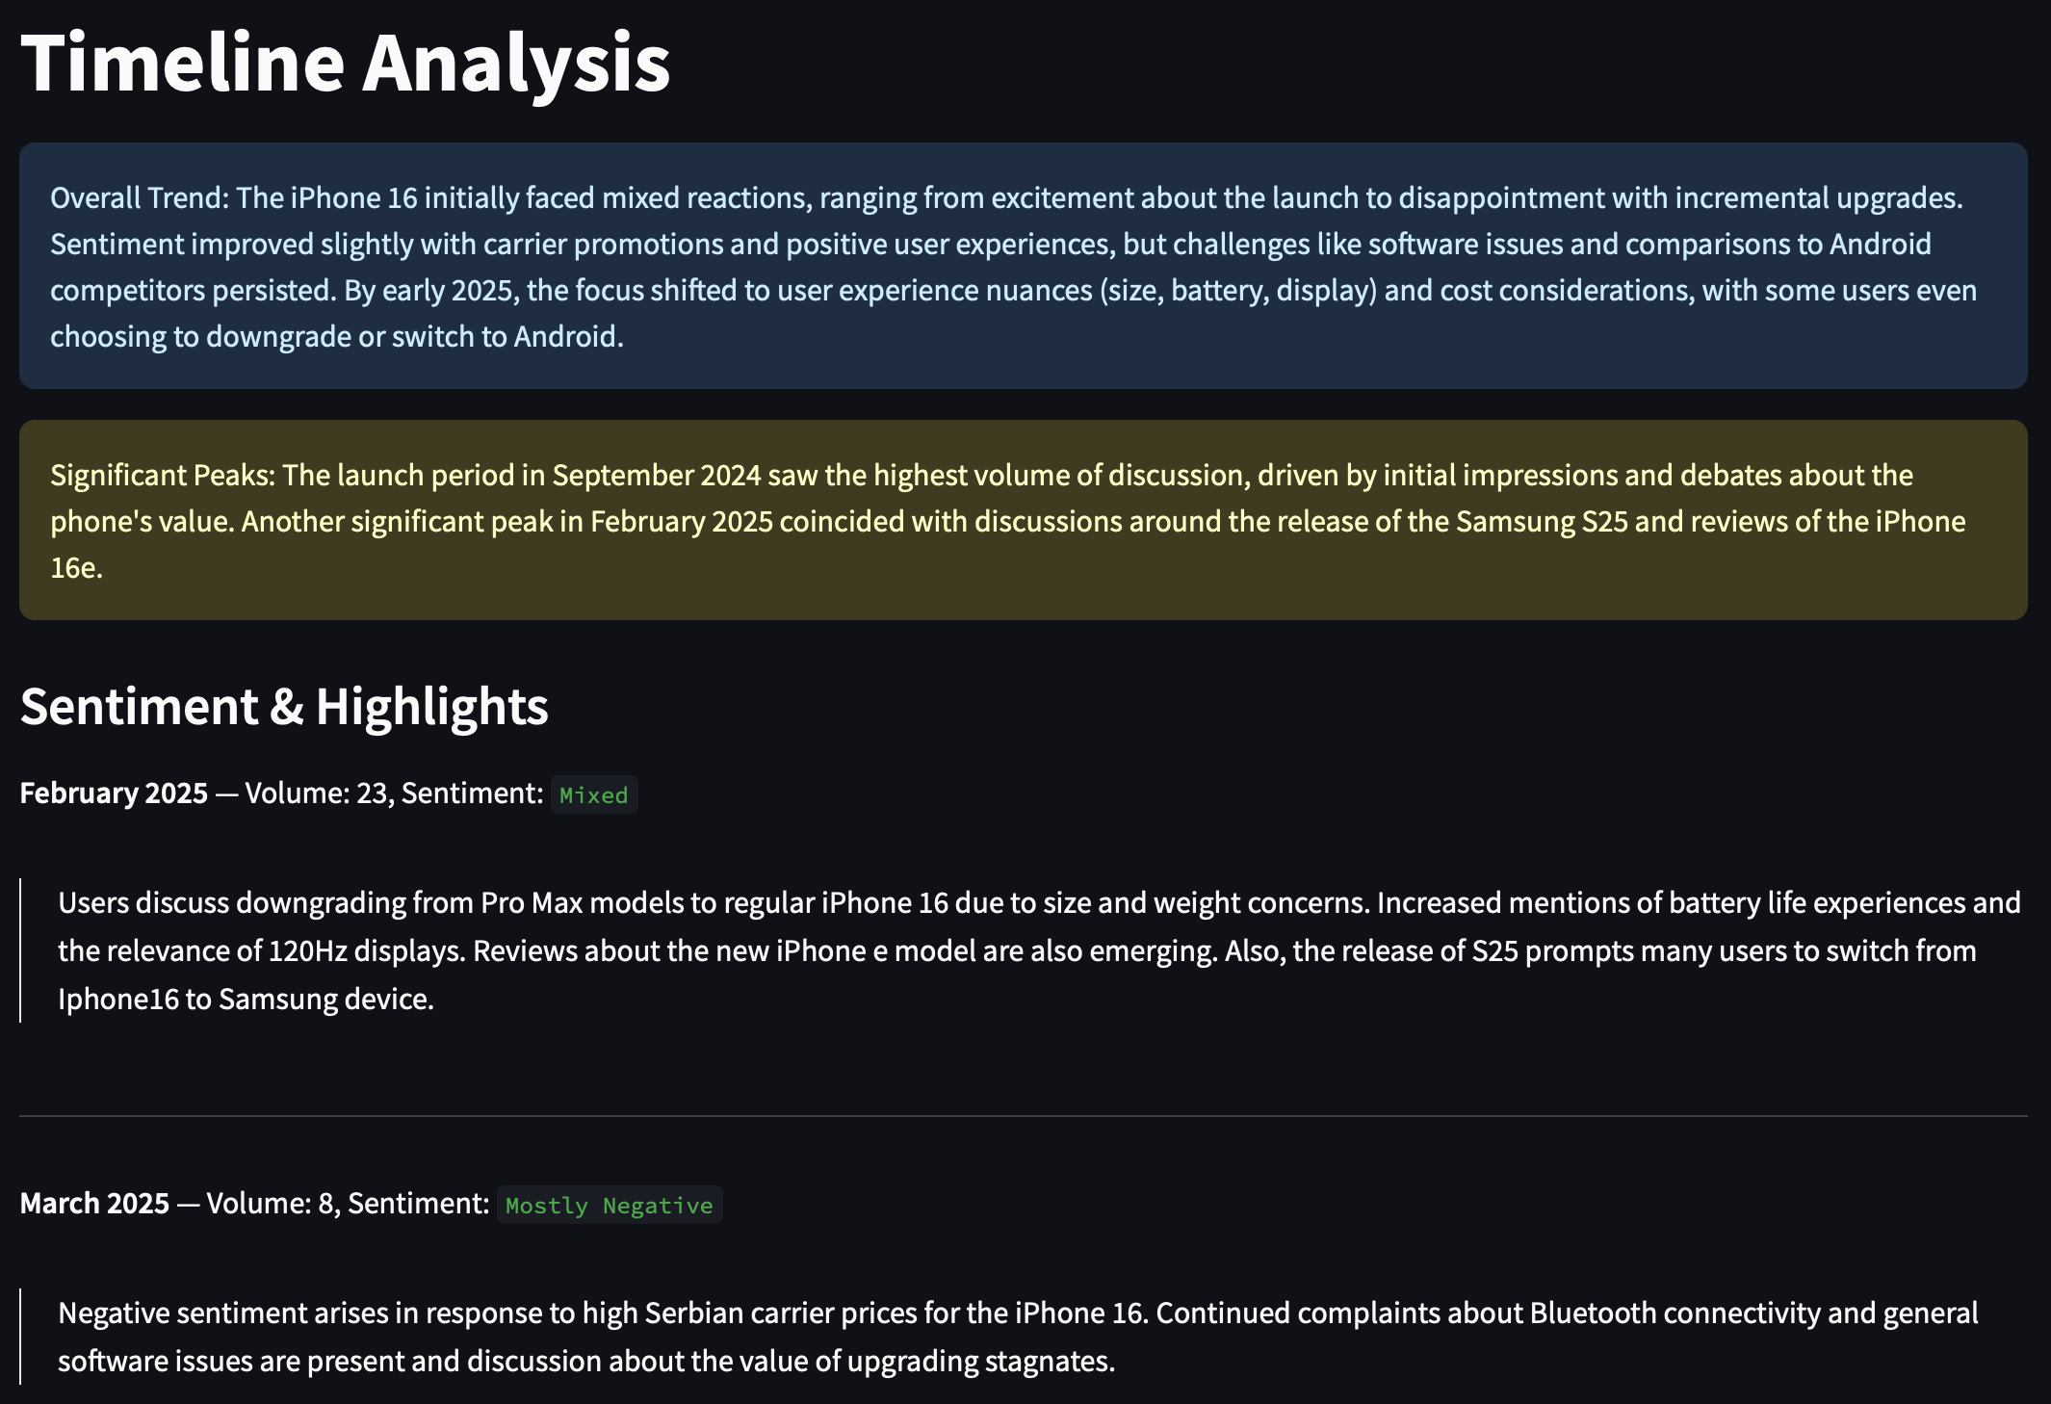
Task: Click the Timeline Analysis main heading
Action: tap(345, 63)
